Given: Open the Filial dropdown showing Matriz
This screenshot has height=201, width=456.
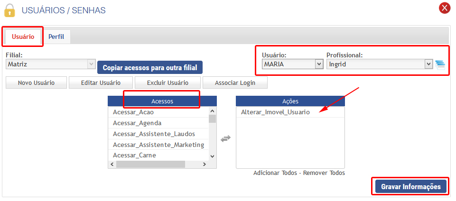Looking at the screenshot, I should coord(51,64).
